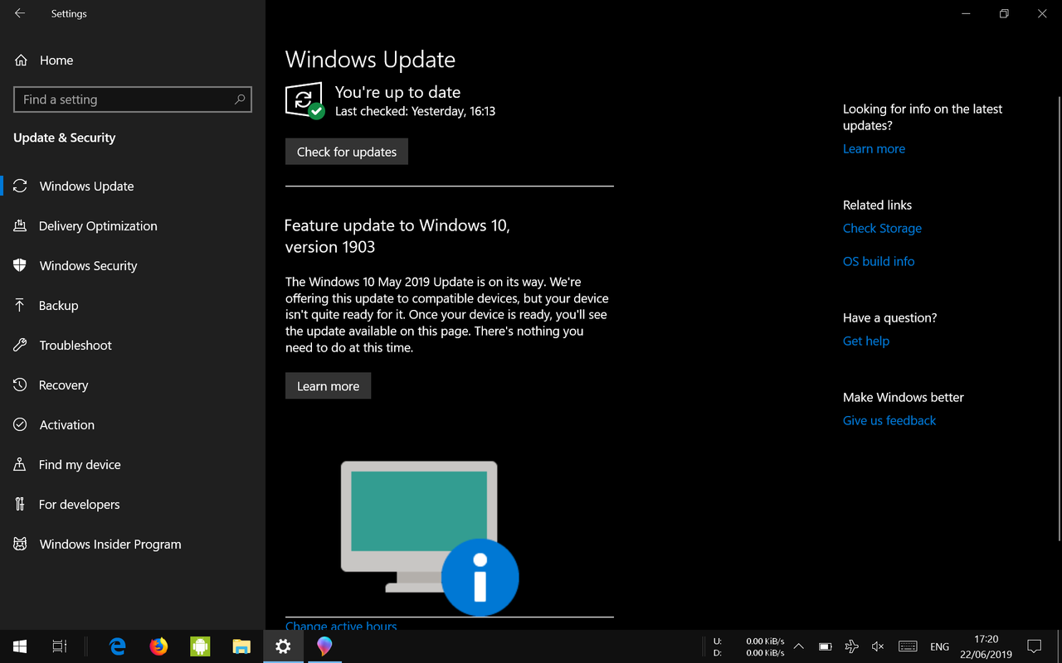Click the back arrow in Settings

(20, 13)
